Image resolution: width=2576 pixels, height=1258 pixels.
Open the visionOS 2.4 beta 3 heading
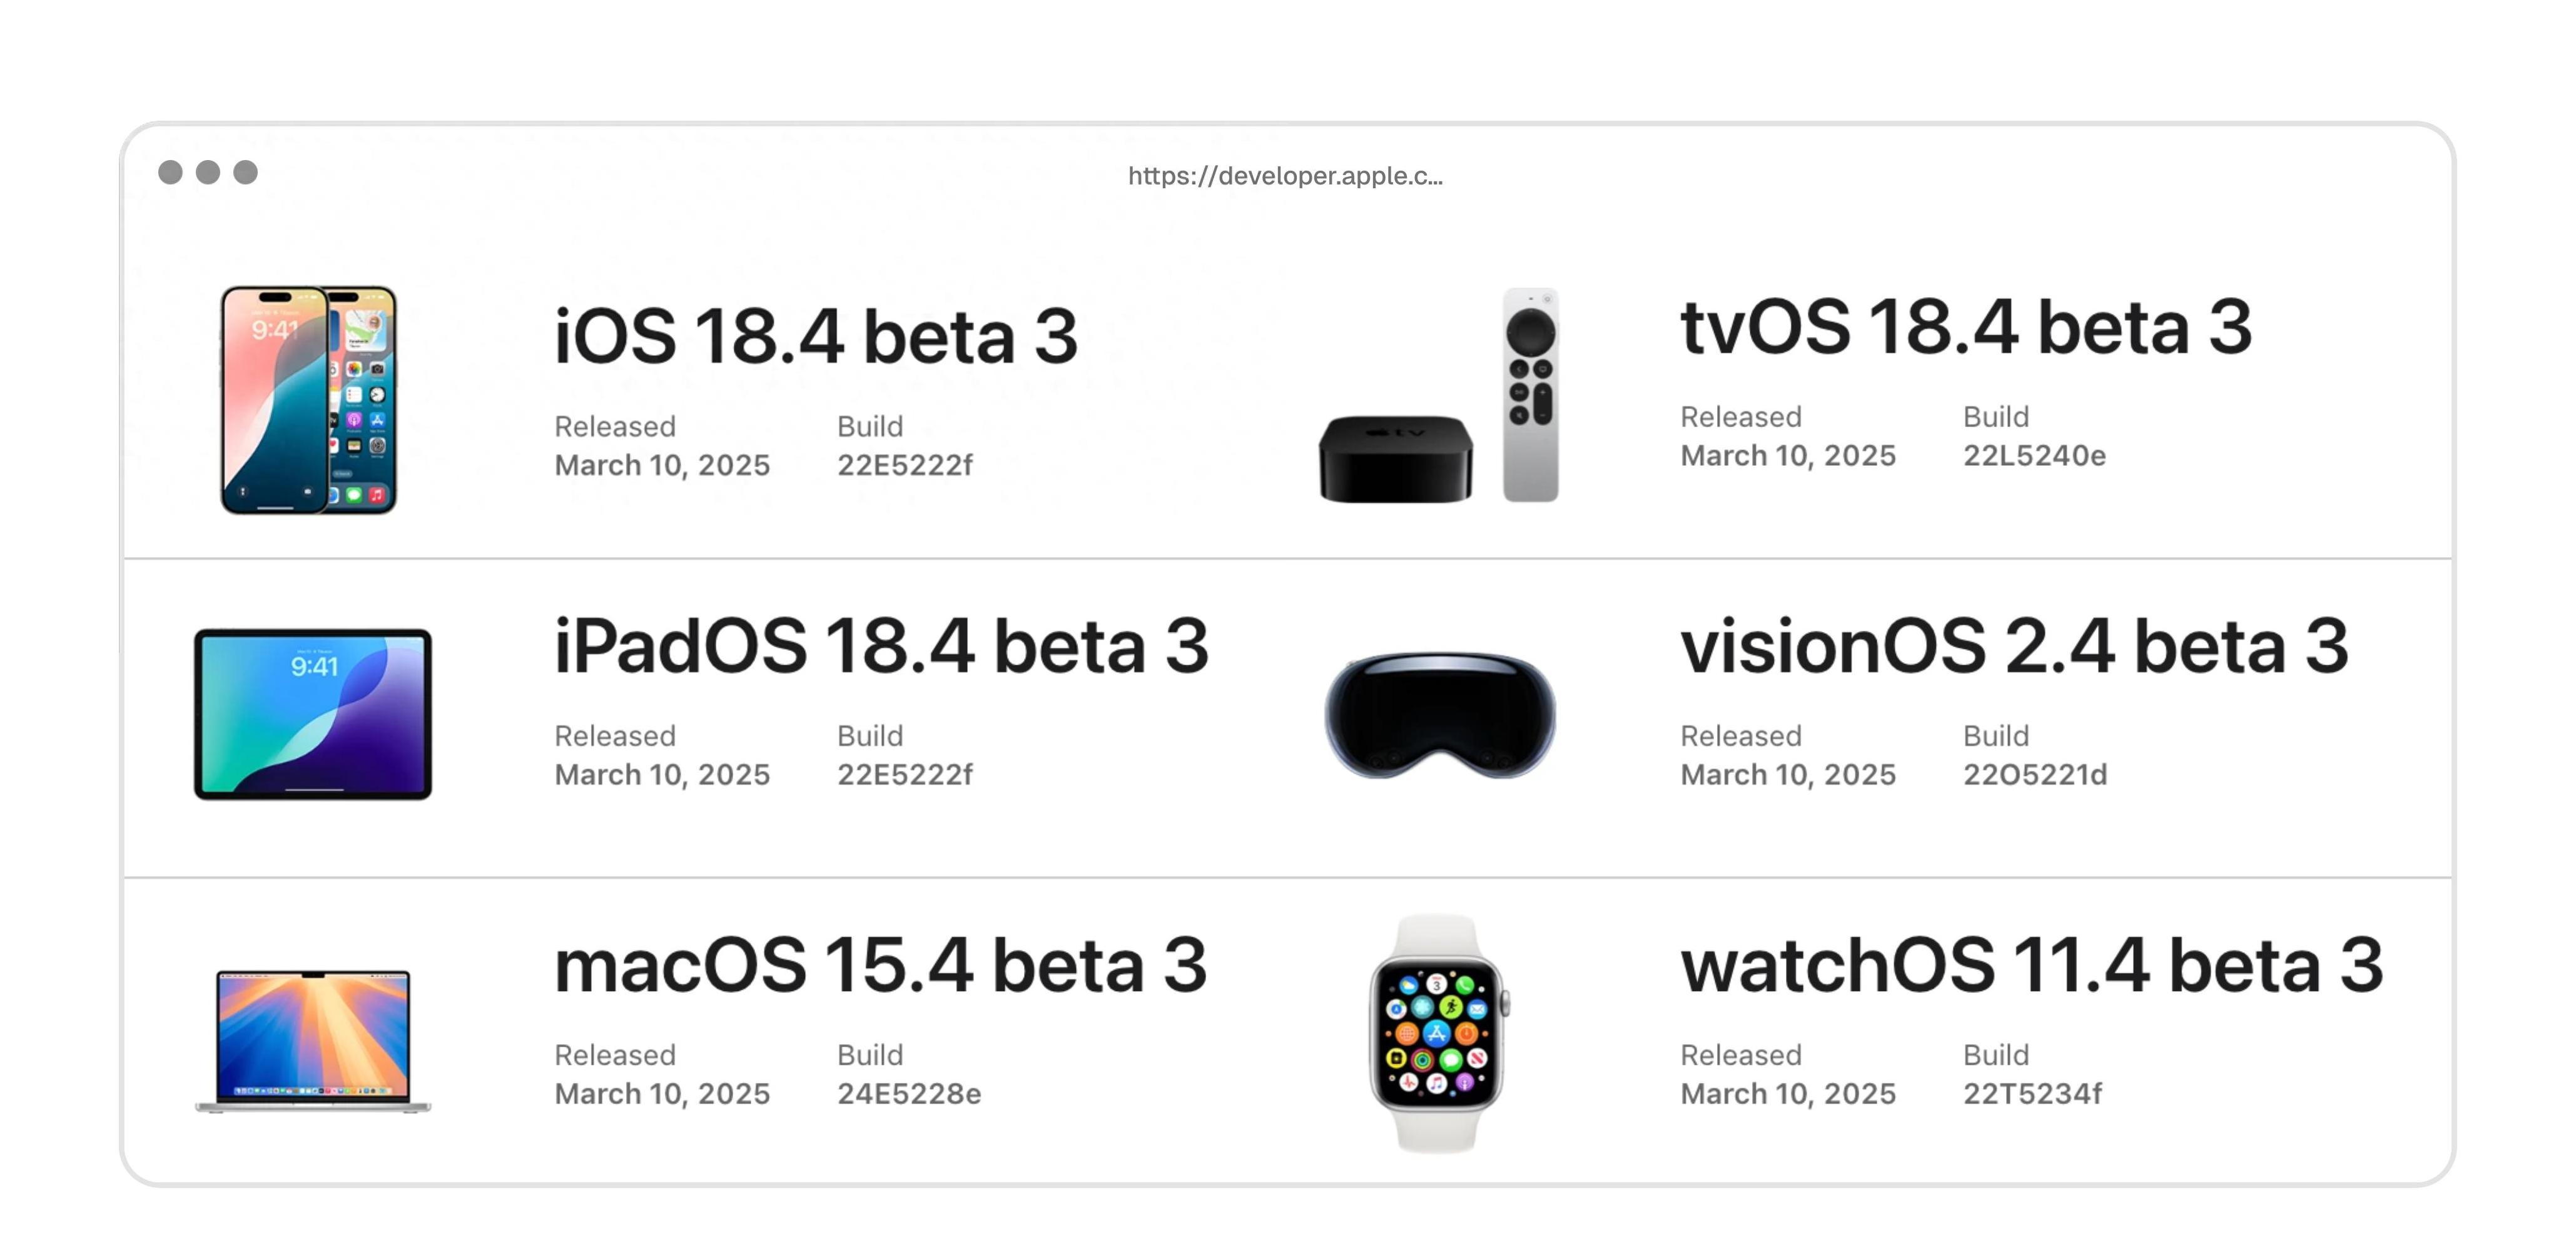point(2013,647)
